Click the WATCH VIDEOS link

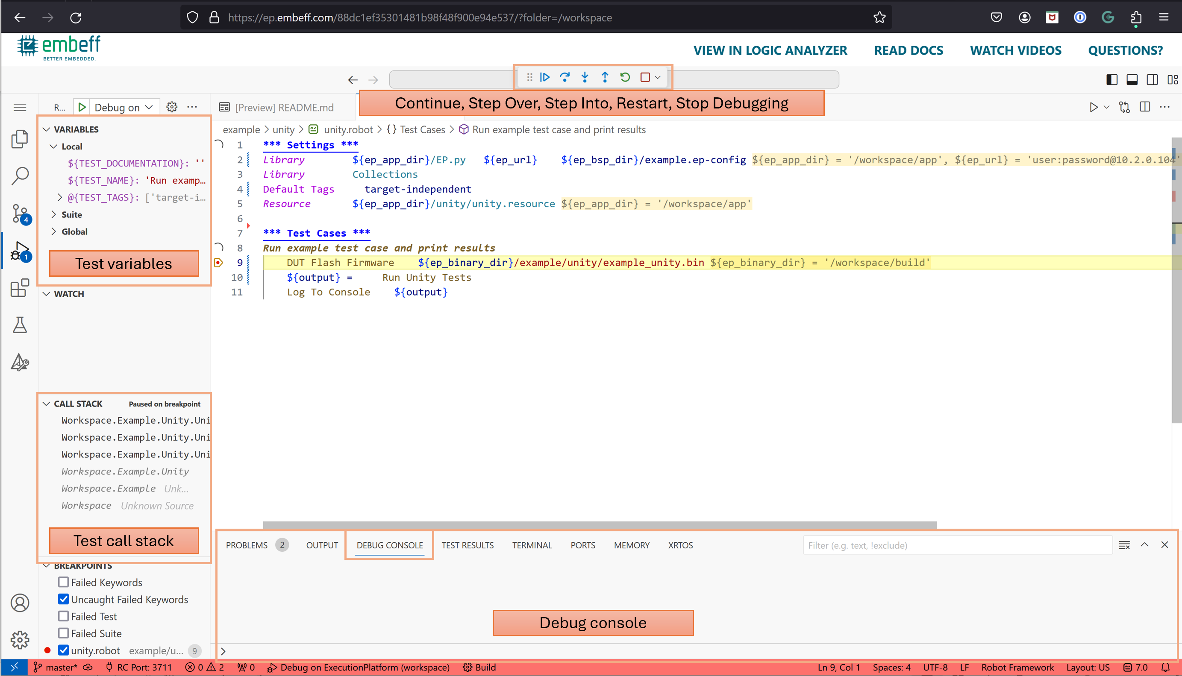coord(1015,50)
